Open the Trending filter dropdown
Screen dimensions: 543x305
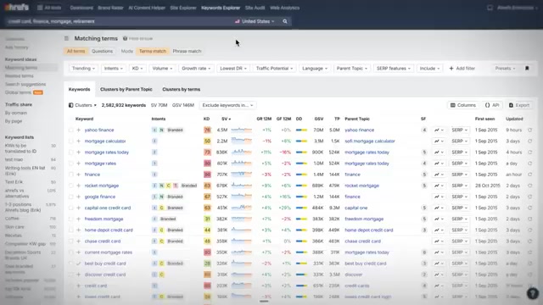pyautogui.click(x=83, y=69)
